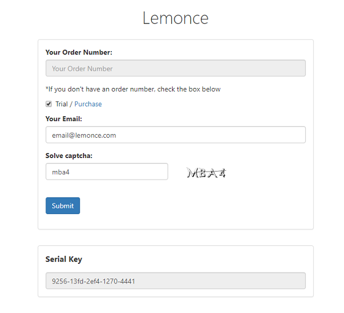Click the 'Serial Key' heading
The width and height of the screenshot is (344, 313).
tap(64, 260)
